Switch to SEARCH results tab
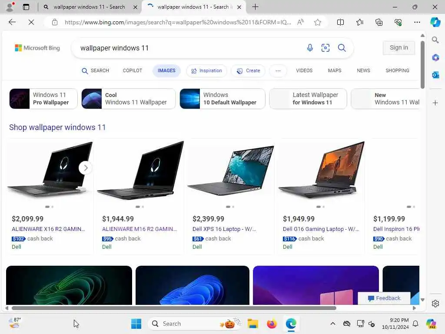This screenshot has width=445, height=334. coord(95,71)
